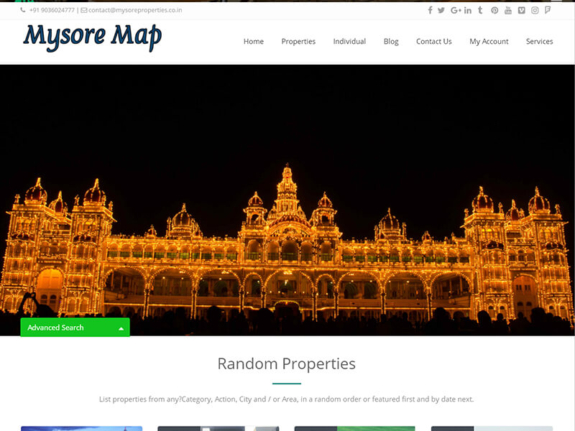Open the Tumblr social link
This screenshot has width=575, height=431.
pyautogui.click(x=480, y=10)
